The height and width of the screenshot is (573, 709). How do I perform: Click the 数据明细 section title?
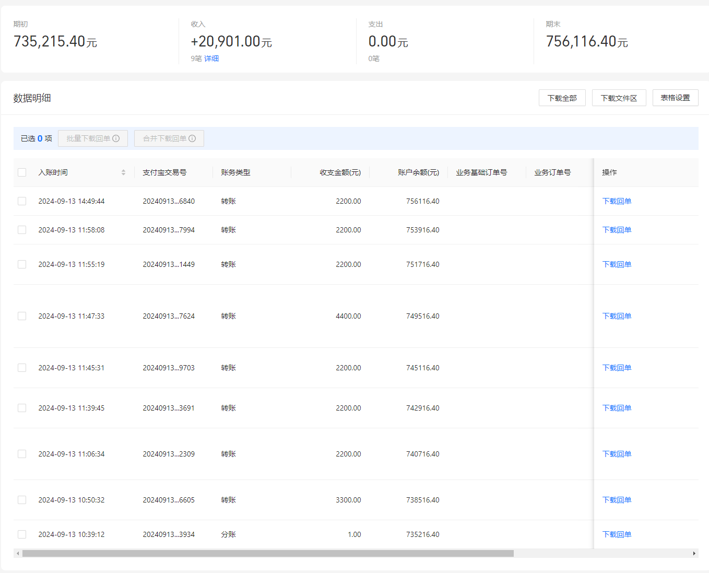32,98
